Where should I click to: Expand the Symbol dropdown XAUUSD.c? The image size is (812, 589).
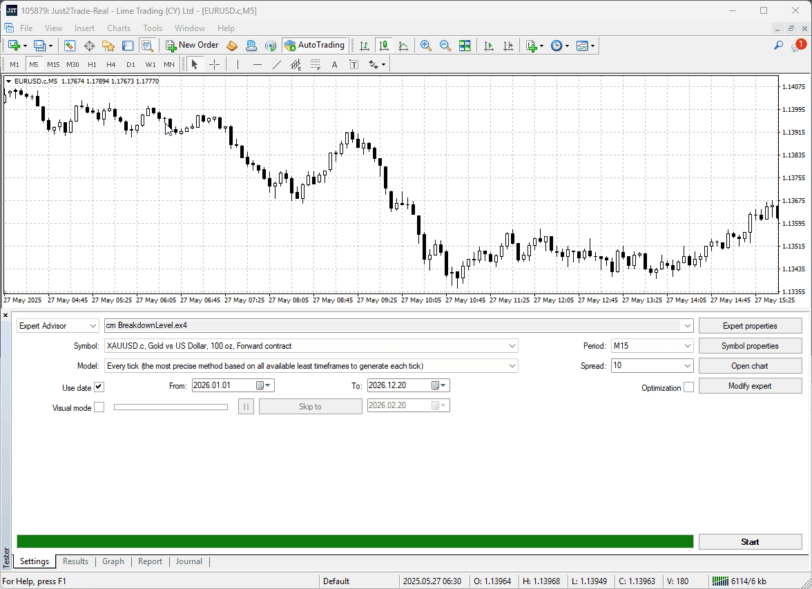pyautogui.click(x=311, y=345)
